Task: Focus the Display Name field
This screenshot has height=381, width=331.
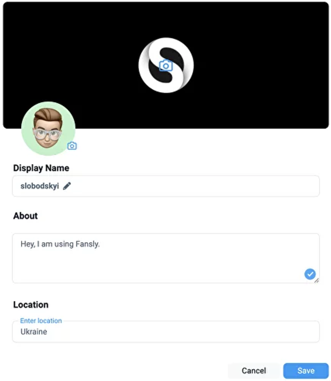Action: (166, 186)
